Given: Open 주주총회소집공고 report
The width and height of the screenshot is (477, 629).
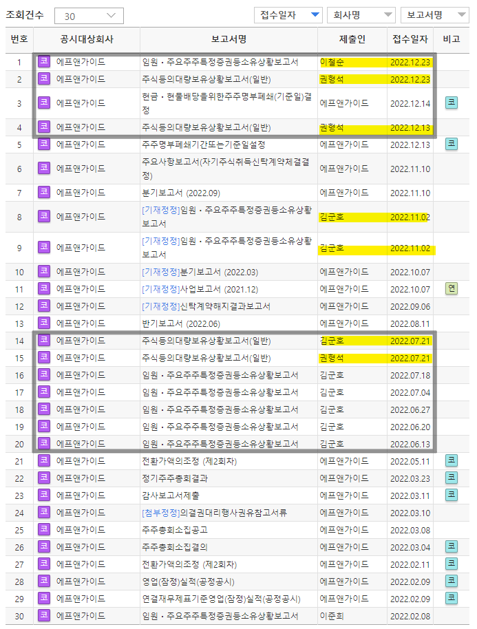Looking at the screenshot, I should click(175, 530).
